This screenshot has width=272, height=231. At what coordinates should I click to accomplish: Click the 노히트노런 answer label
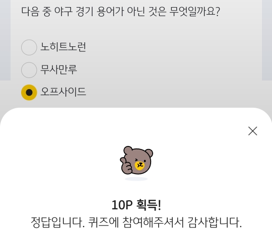63,47
